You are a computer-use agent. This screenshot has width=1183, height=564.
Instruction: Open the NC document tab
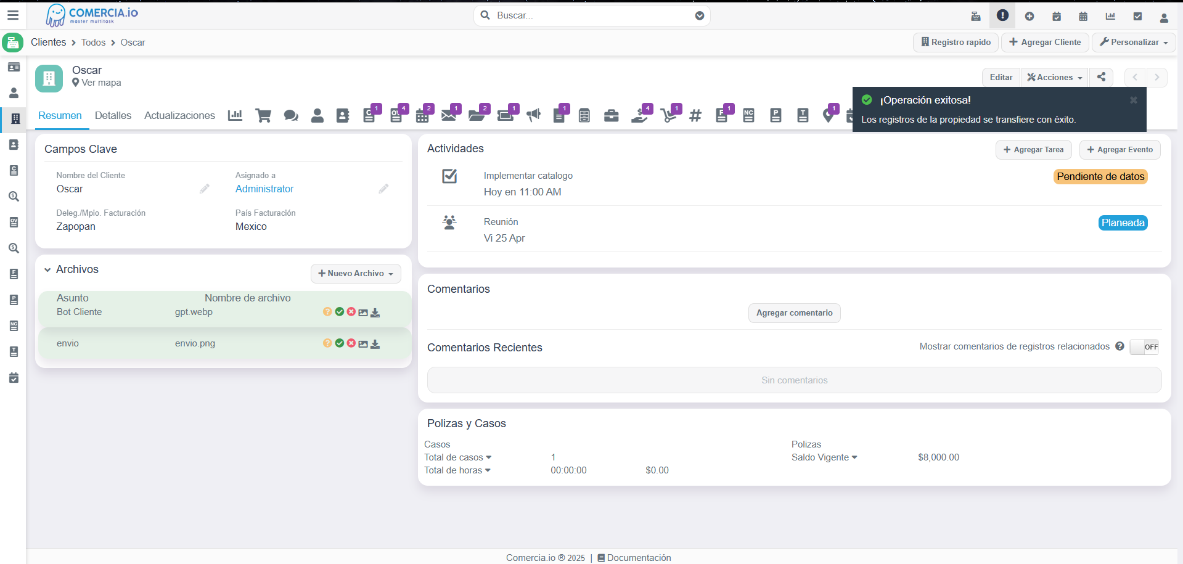point(749,115)
